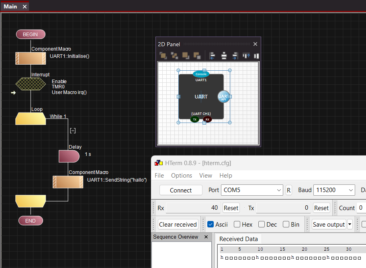
Task: Open the Options menu in HTerm
Action: [181, 175]
